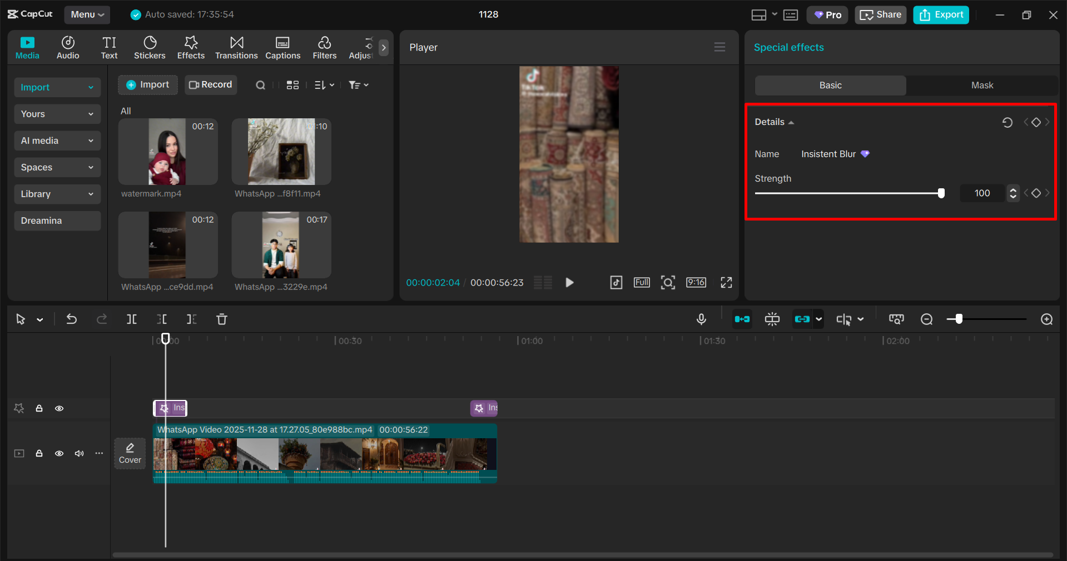Open the Record panel in media library
Screen dimensions: 1067x561
pos(210,84)
